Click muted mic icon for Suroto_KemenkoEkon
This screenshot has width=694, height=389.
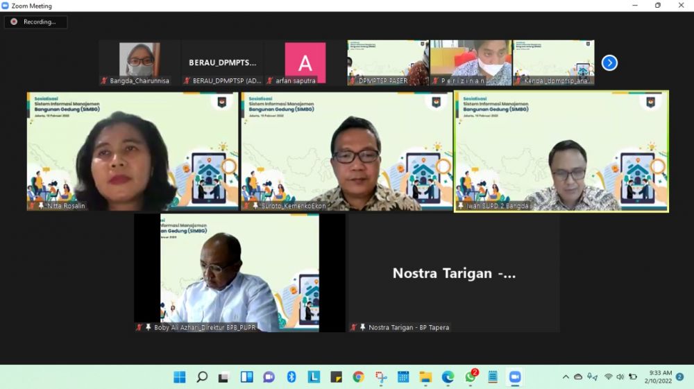246,206
